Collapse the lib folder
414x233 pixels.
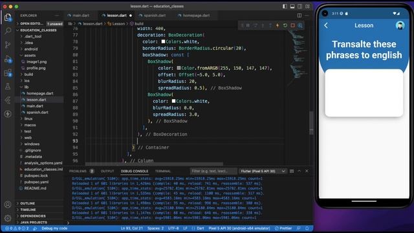[27, 87]
